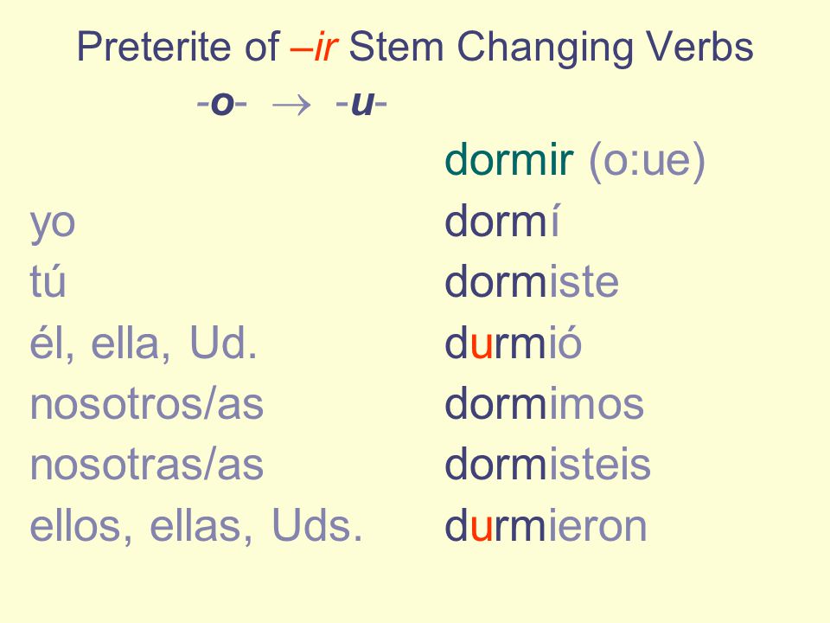Click the green word 'dormir'
This screenshot has height=623, width=830.
click(x=509, y=159)
